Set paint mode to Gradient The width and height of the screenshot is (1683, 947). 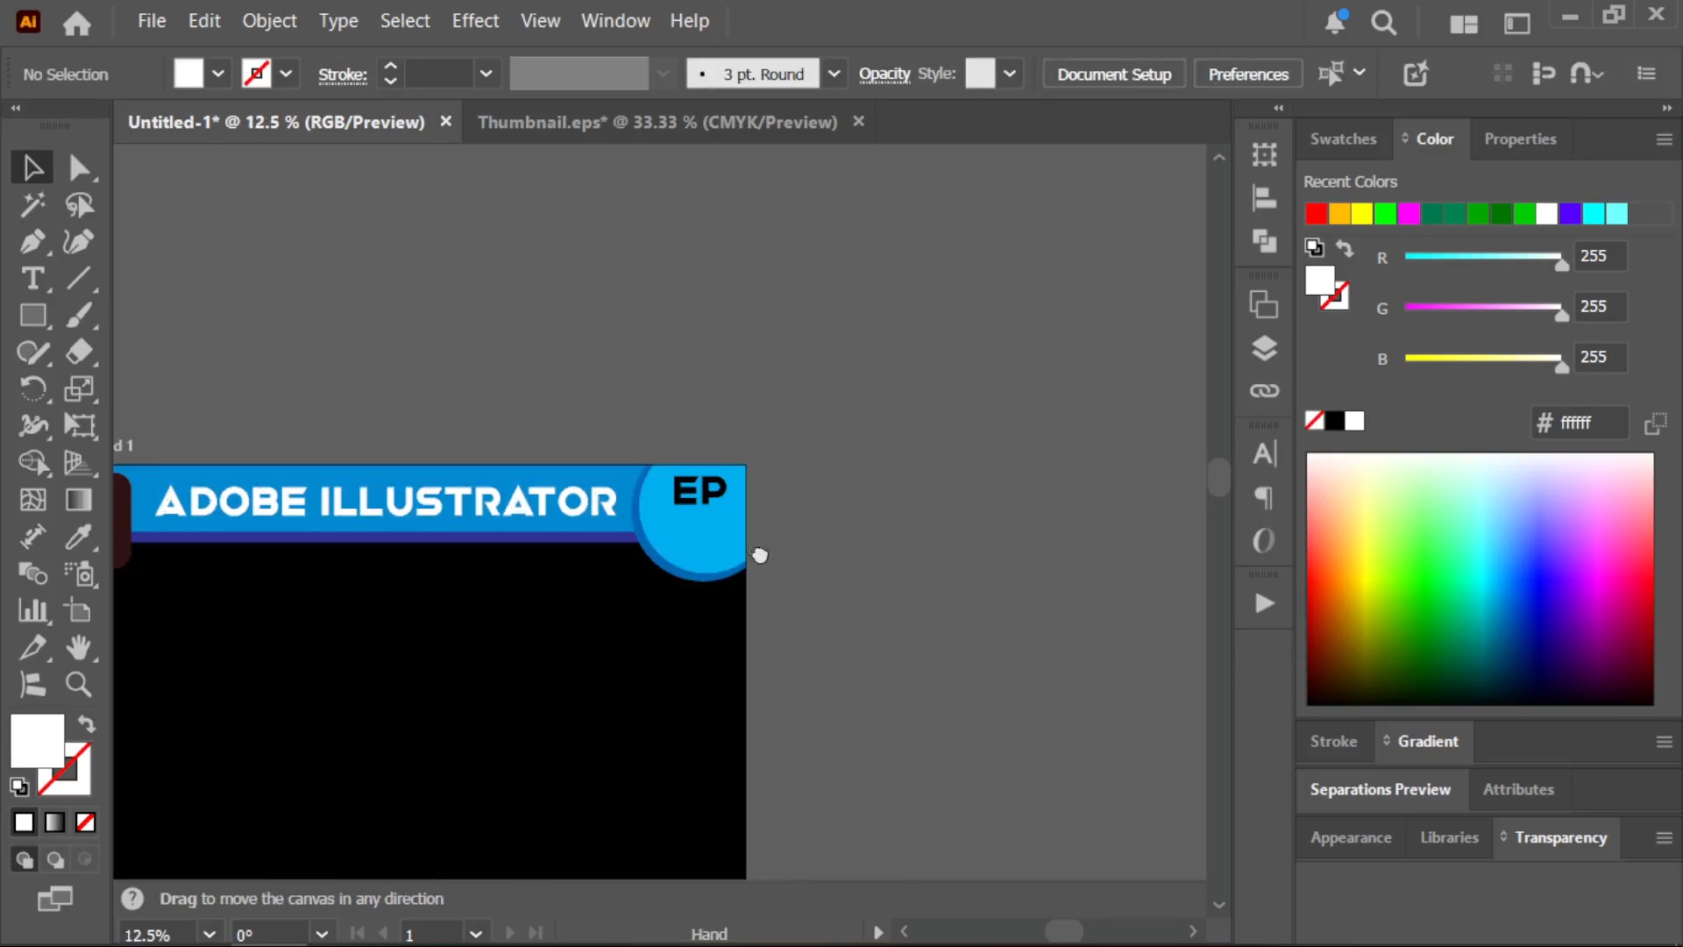click(x=54, y=822)
